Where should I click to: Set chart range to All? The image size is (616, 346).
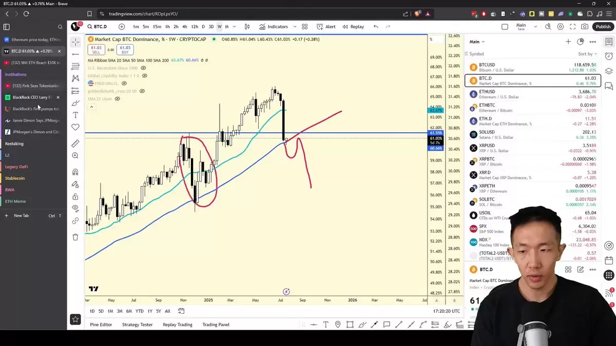pos(167,311)
